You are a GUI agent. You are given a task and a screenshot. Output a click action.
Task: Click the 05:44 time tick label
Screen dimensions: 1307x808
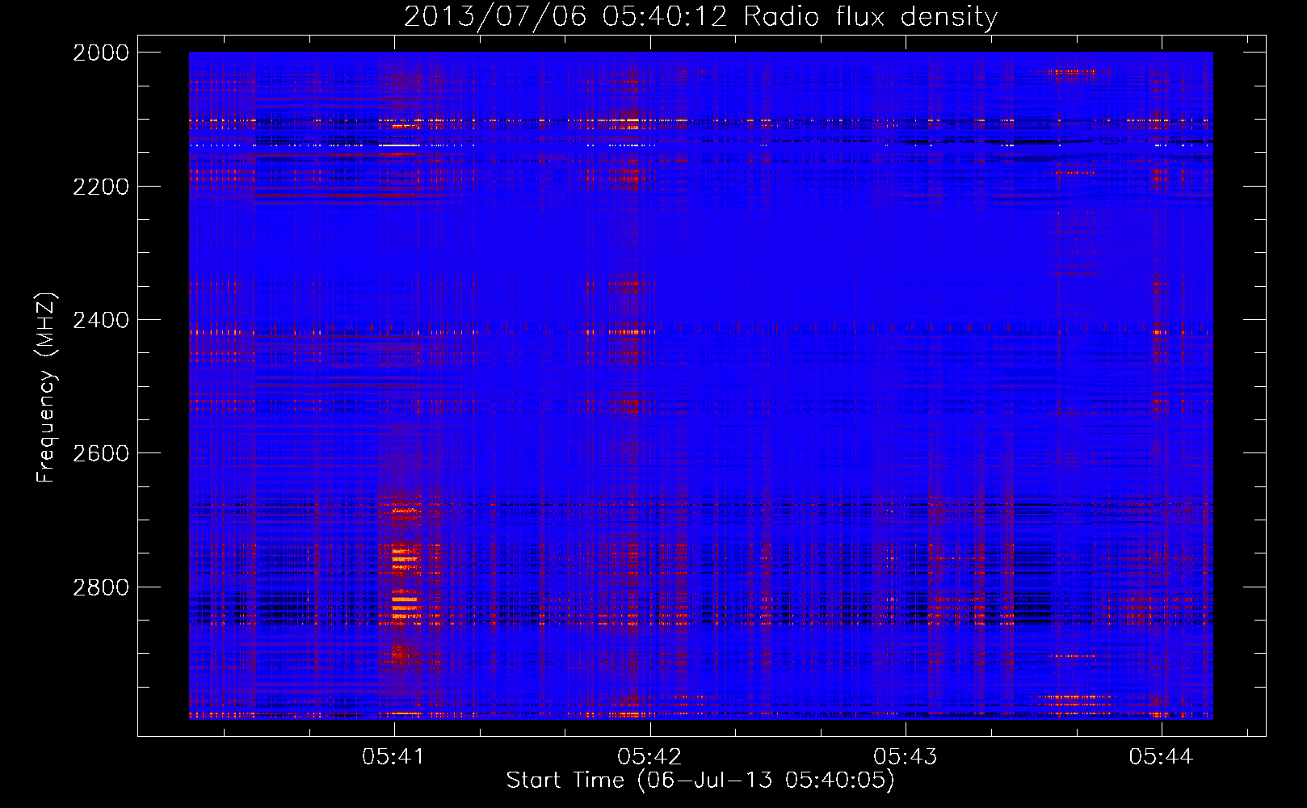click(x=1161, y=756)
